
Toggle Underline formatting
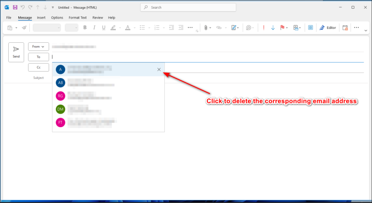[103, 28]
